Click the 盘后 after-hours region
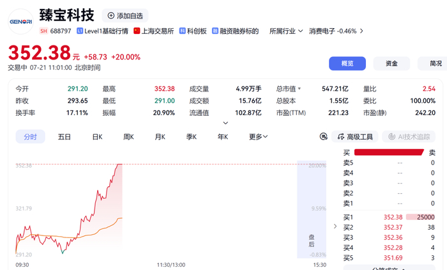Screen dimensions: 447x270 pyautogui.click(x=312, y=209)
